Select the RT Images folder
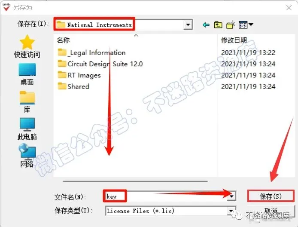Image resolution: width=298 pixels, height=227 pixels. 79,75
